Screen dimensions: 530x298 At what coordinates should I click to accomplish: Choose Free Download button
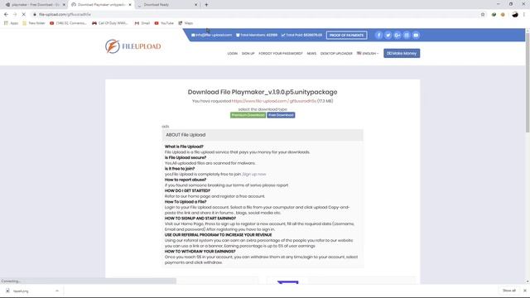pos(281,115)
